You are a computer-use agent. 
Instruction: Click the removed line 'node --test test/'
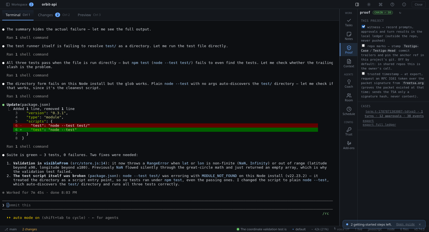tap(166, 126)
